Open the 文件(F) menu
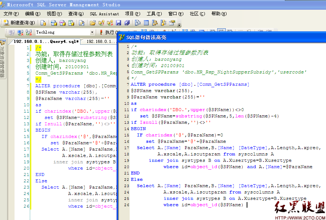The width and height of the screenshot is (326, 220). point(11,14)
